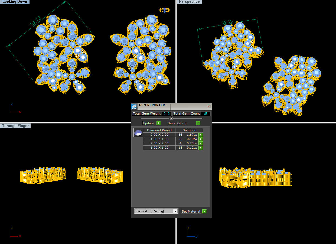The width and height of the screenshot is (336, 244).
Task: Click the green arrow for the 1.20 X 1.20 row
Action: click(201, 148)
